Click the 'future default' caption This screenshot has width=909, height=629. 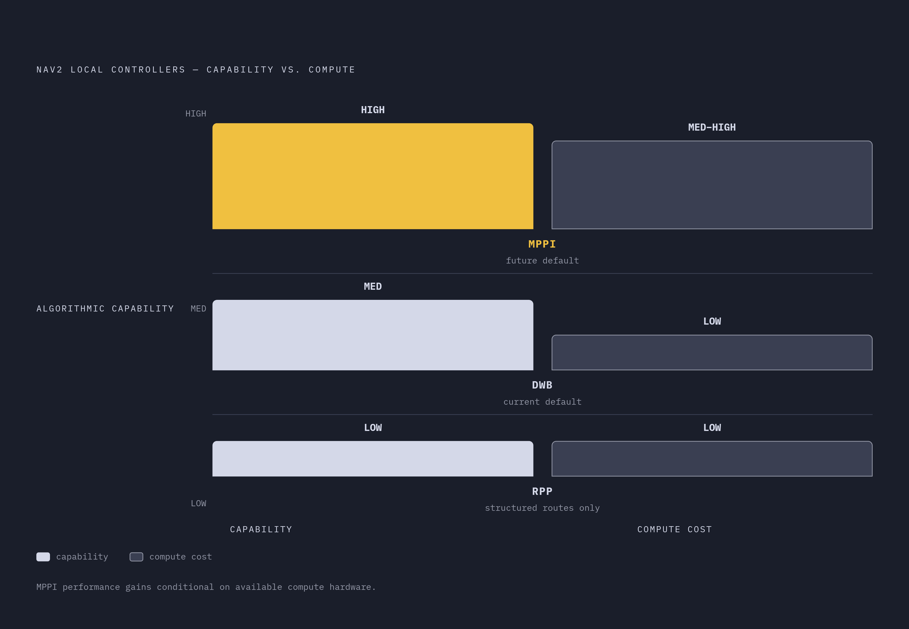coord(542,260)
